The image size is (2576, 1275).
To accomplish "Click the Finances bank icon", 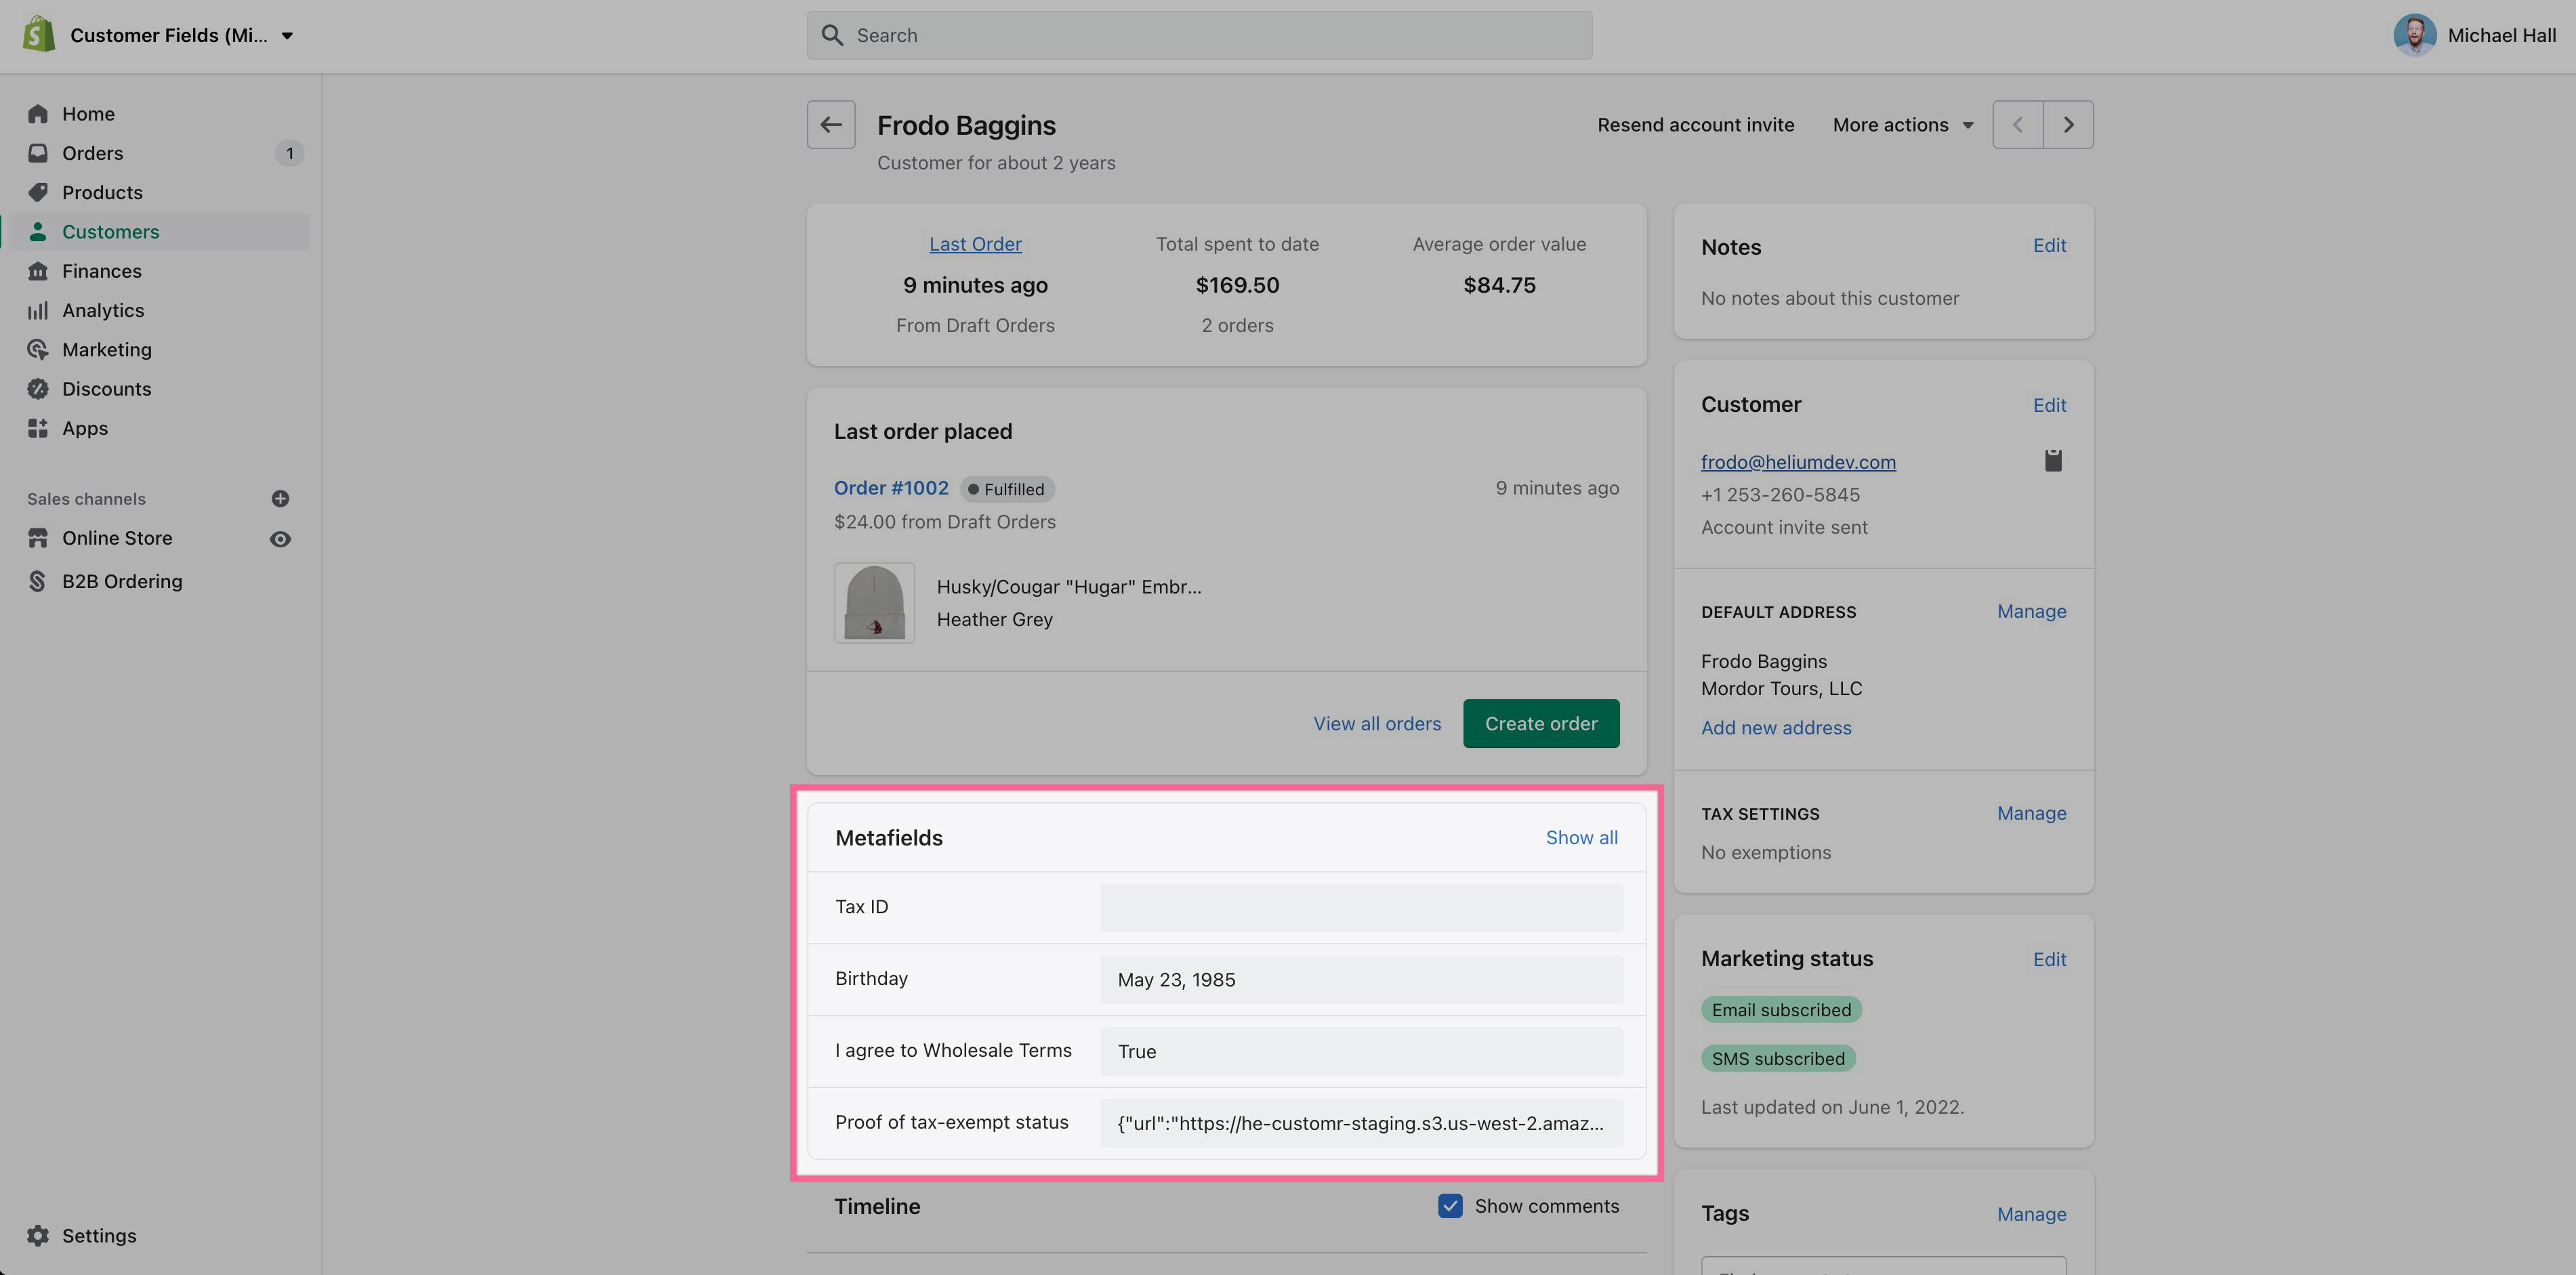I will coord(38,271).
